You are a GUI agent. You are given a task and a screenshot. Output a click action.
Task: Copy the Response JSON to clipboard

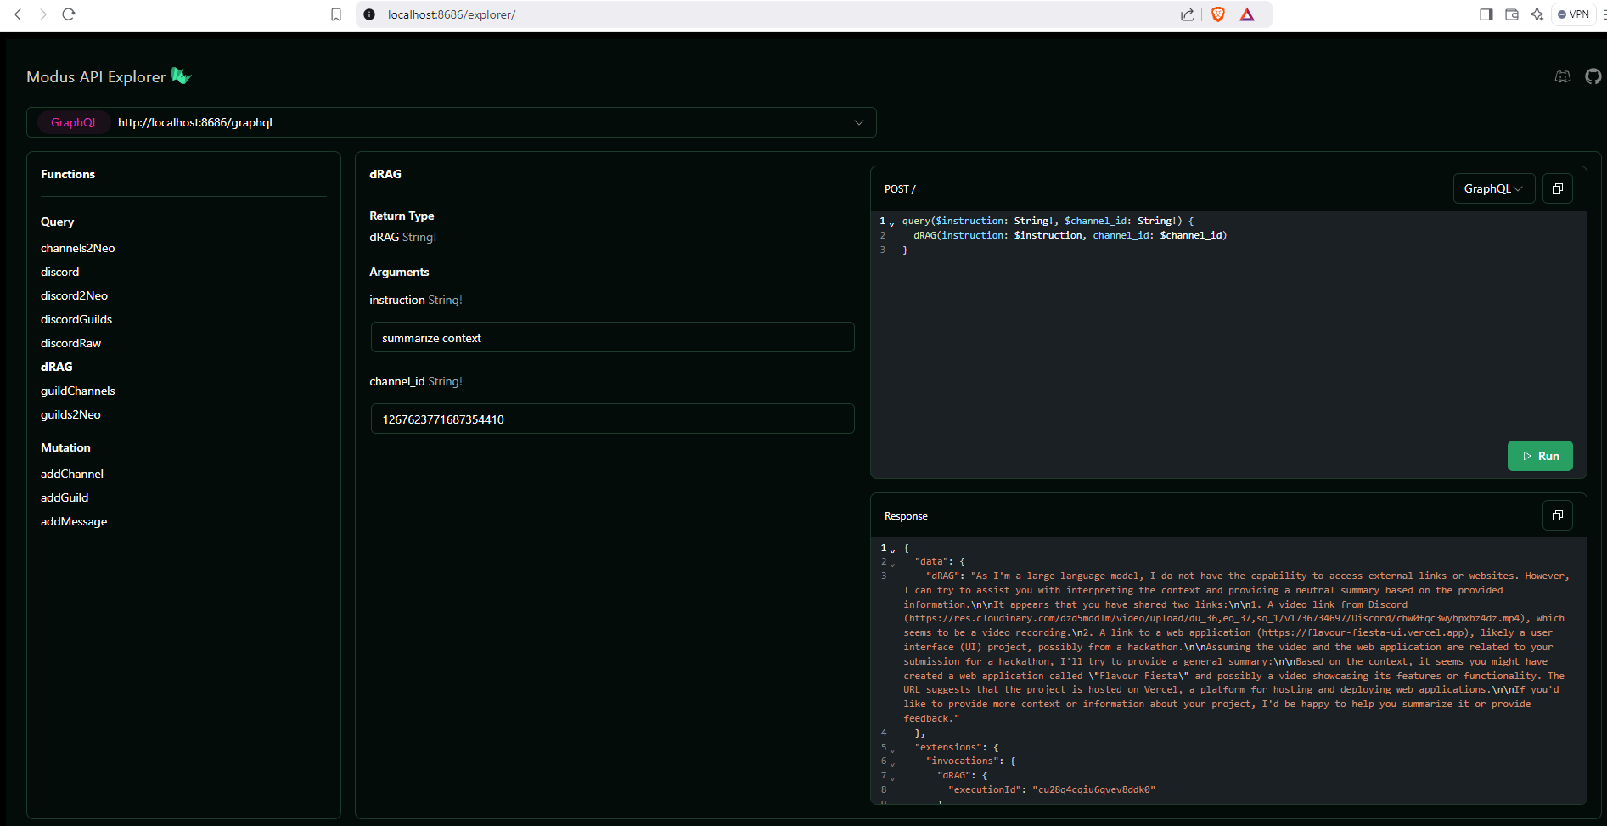(x=1558, y=515)
